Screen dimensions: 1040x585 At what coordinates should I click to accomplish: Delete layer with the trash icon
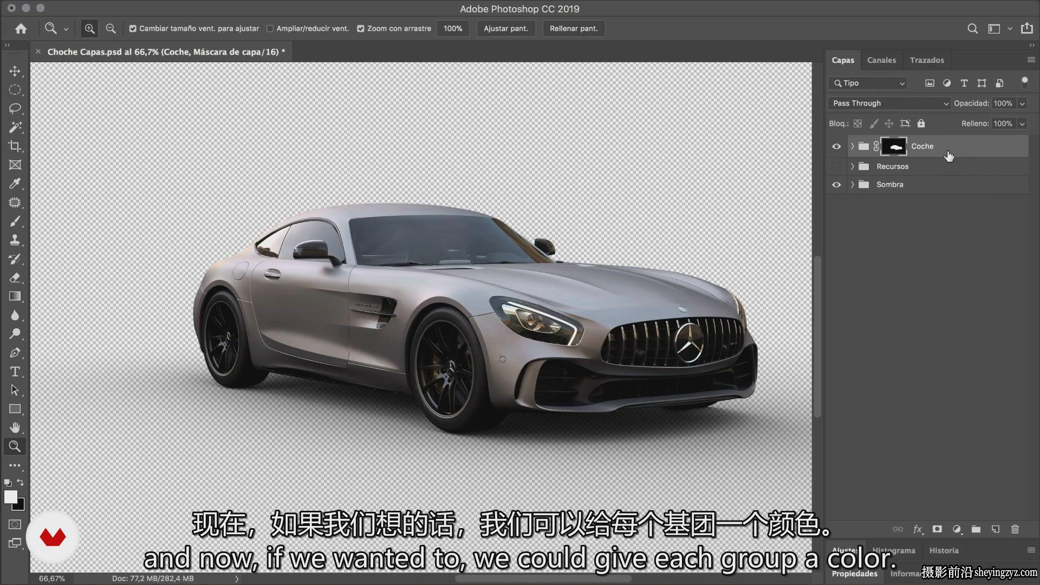pos(1015,529)
